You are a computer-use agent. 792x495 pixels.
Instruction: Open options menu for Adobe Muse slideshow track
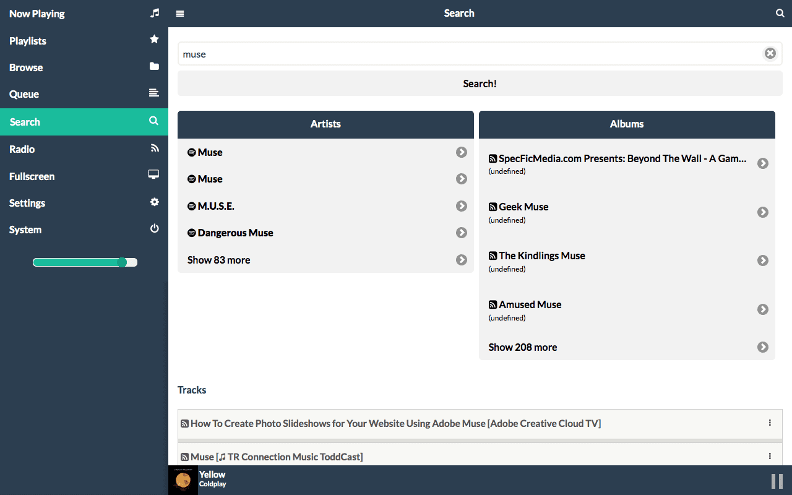[x=770, y=423]
